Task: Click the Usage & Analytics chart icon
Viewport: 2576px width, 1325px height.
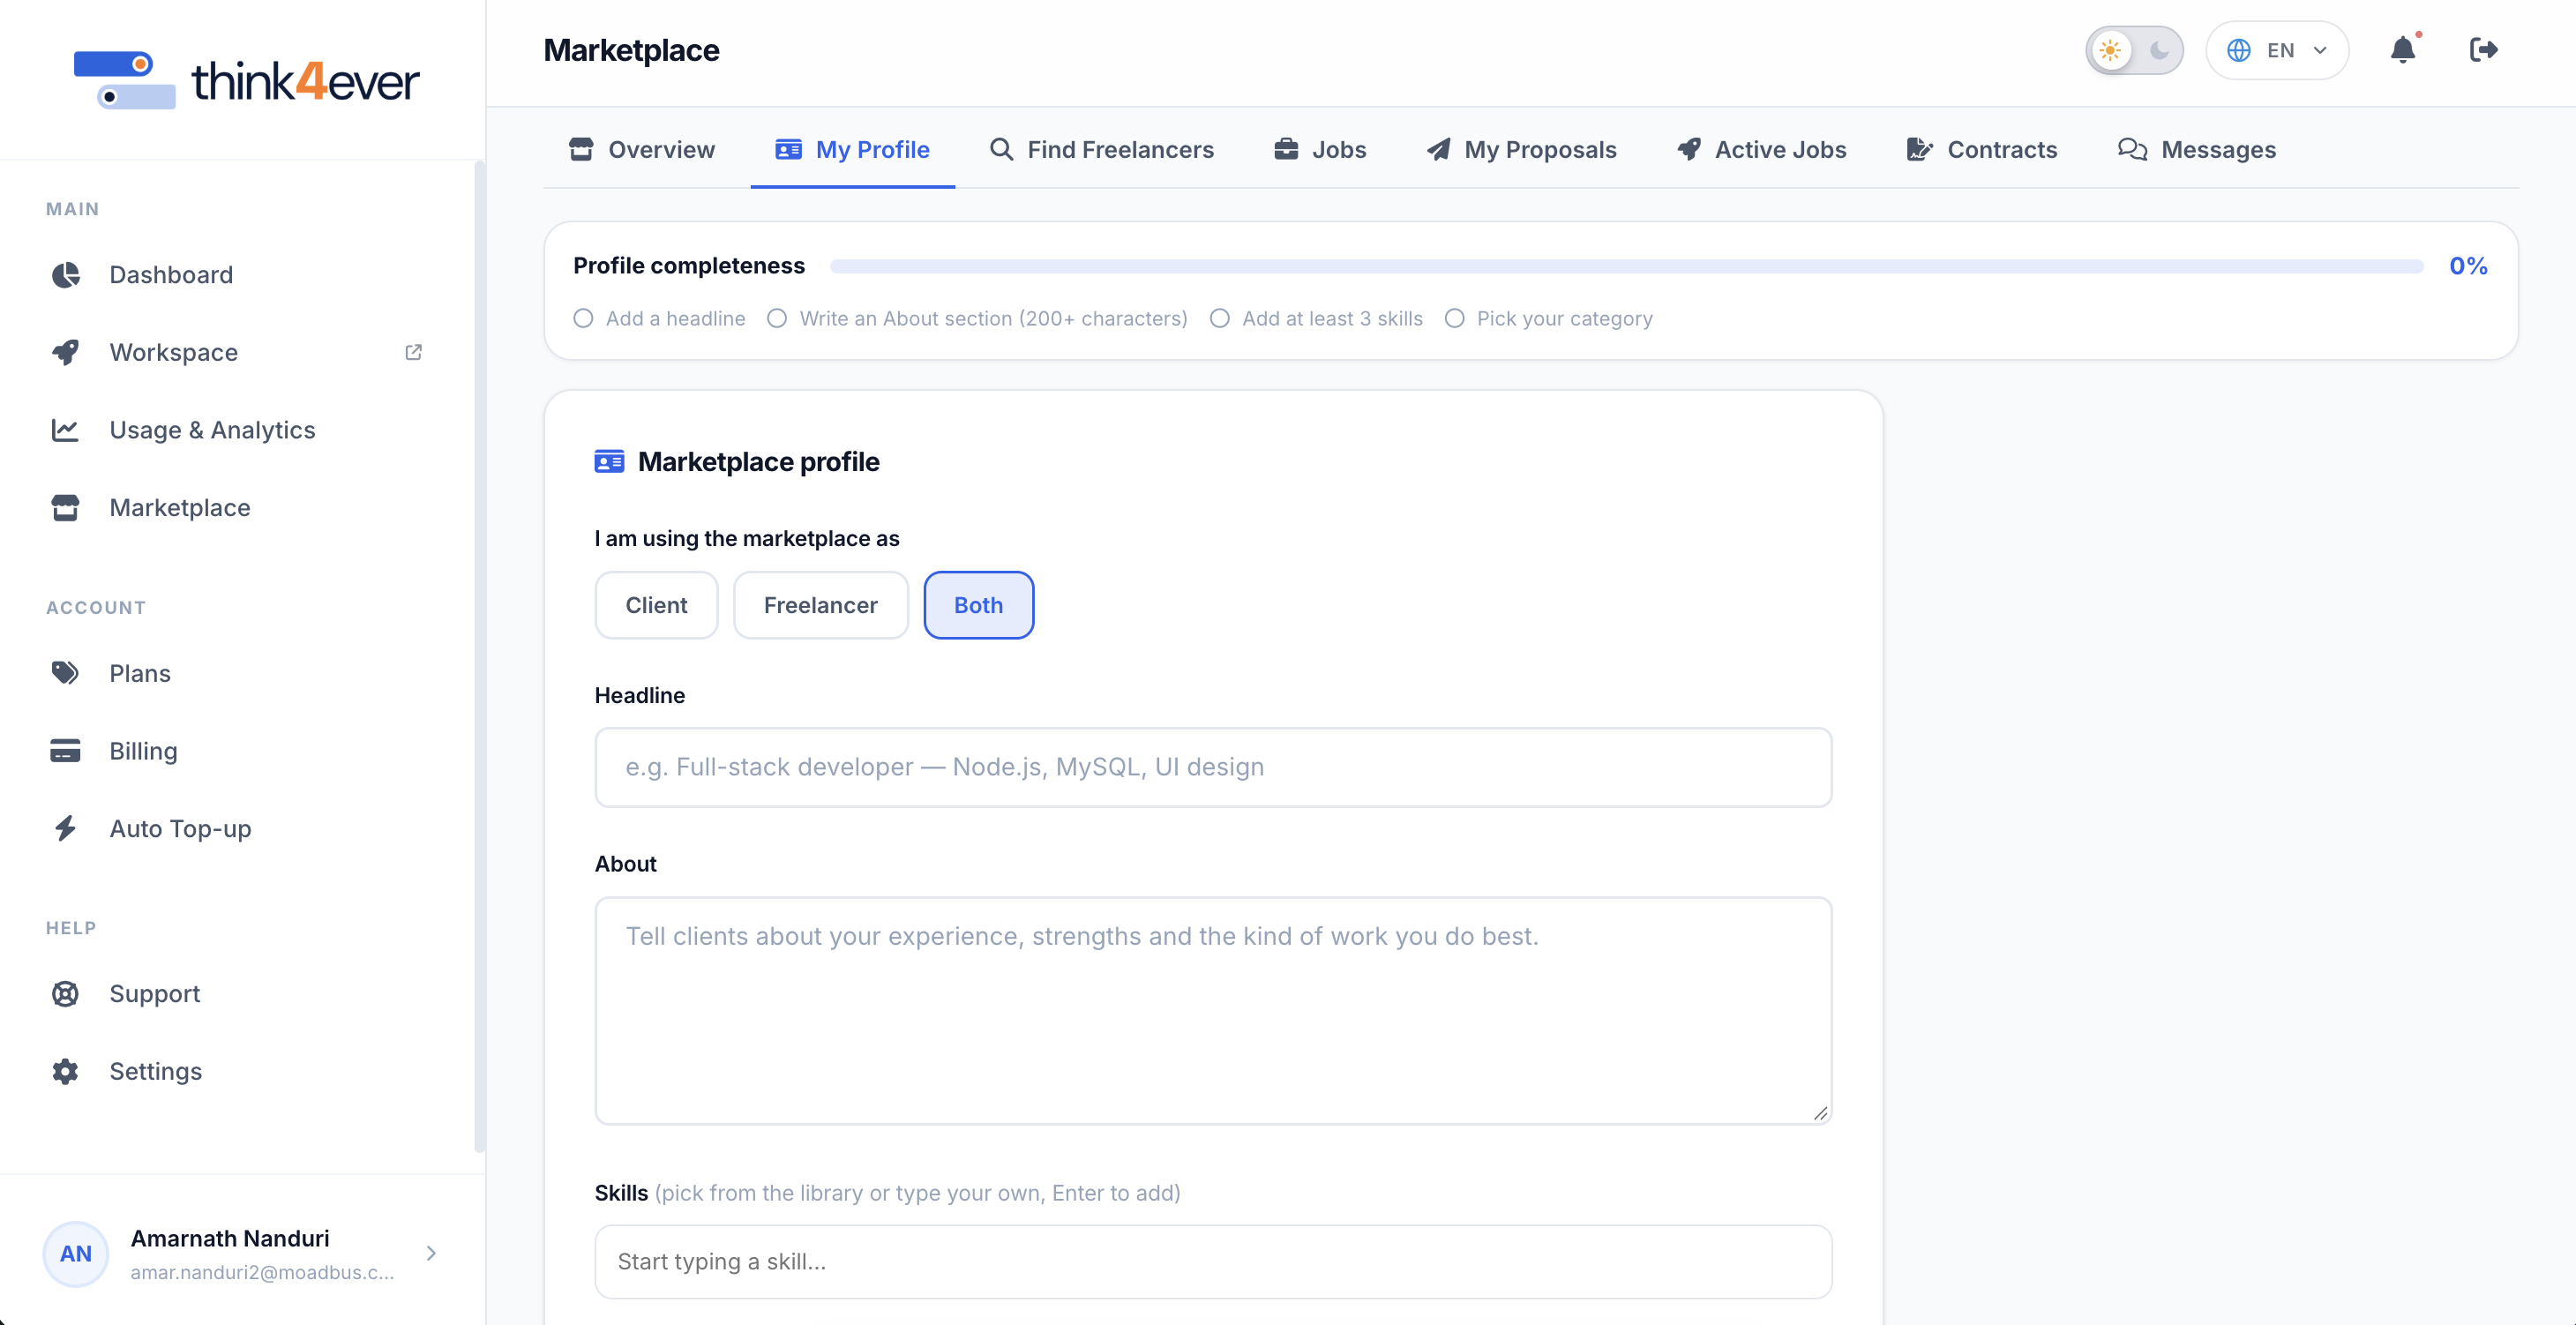Action: click(66, 430)
